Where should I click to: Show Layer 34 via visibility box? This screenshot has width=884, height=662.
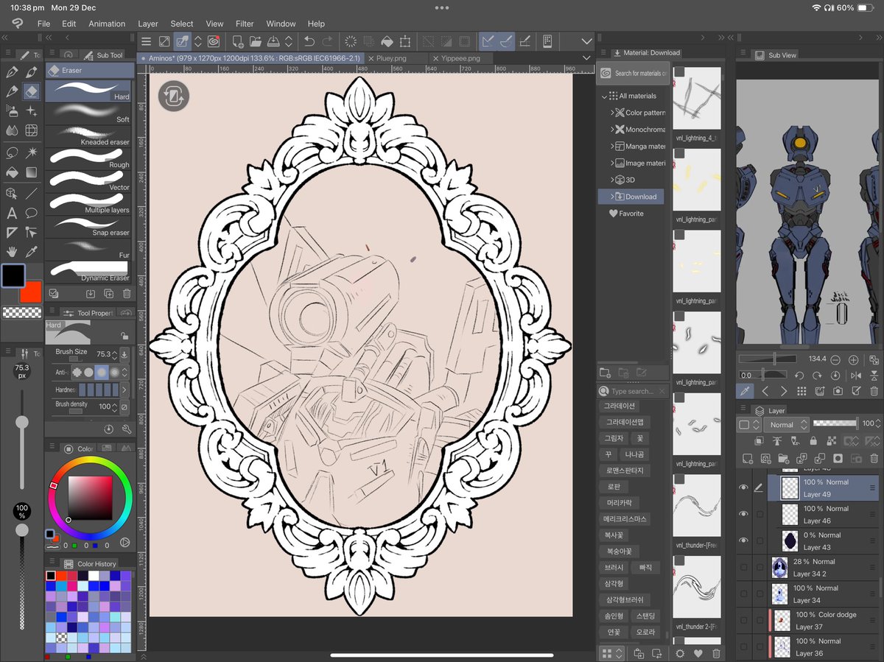743,594
